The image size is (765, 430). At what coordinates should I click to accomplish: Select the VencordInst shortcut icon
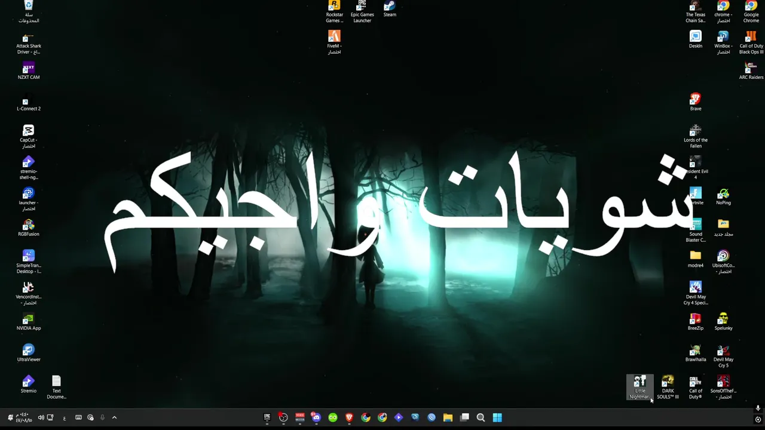(29, 293)
